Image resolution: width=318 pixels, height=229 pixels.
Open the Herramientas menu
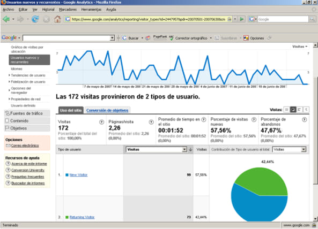[91, 10]
